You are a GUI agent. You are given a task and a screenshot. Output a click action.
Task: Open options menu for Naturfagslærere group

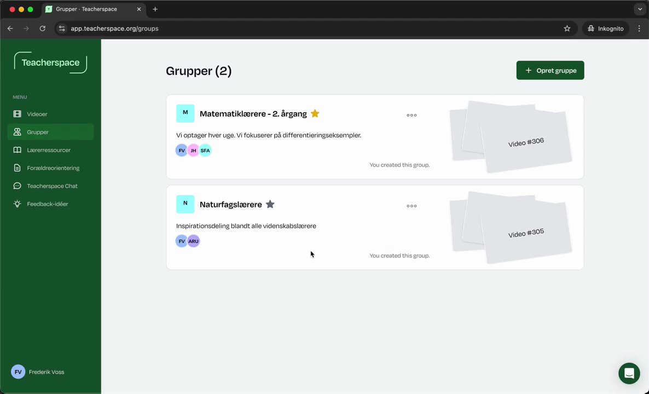[412, 206]
